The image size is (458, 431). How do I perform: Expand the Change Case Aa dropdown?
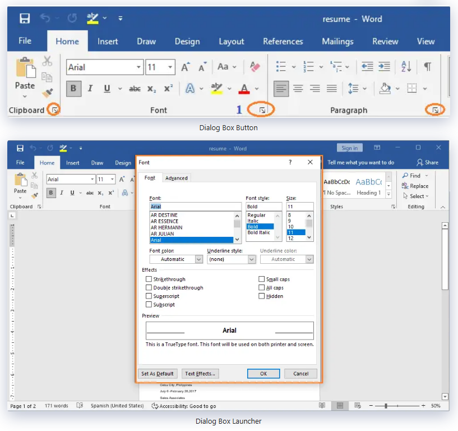234,67
